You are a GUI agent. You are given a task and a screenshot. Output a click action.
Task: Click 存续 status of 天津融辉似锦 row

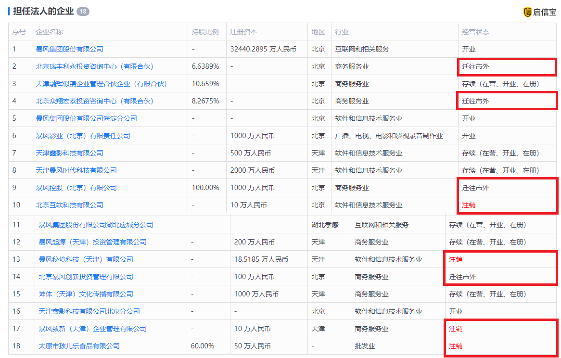[501, 84]
